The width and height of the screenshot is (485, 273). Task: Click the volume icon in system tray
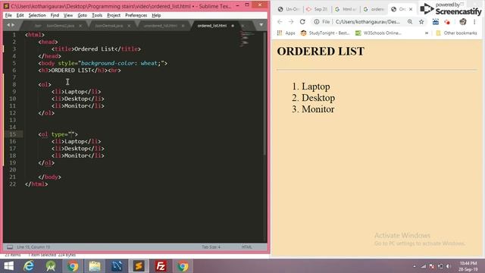tap(449, 266)
